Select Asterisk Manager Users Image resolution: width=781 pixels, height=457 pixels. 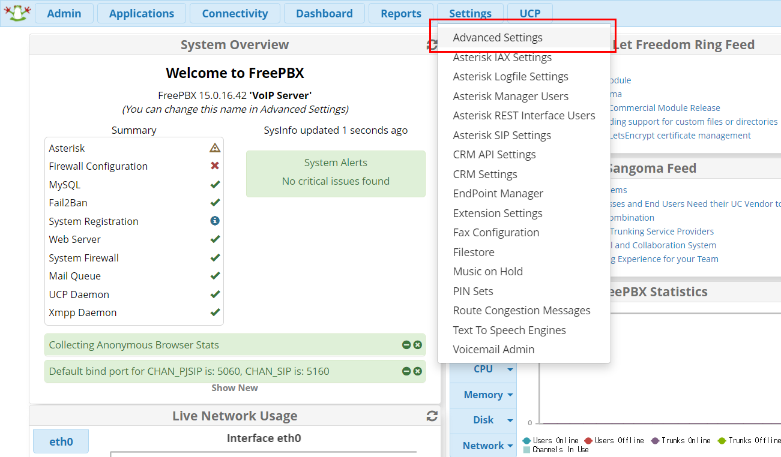coord(524,96)
